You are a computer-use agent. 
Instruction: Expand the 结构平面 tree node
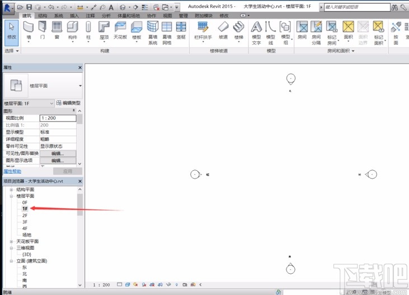tap(11, 190)
